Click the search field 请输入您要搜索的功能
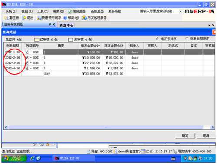217x164 pixels. 159,11
